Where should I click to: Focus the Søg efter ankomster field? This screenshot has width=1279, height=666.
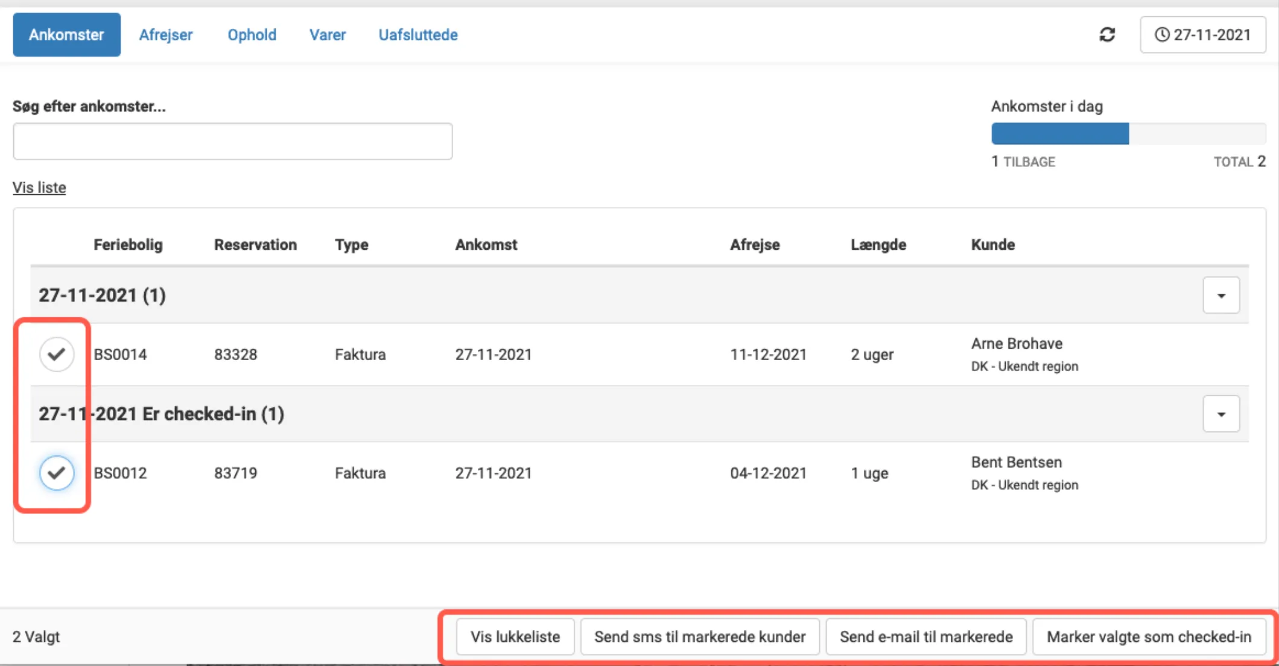pyautogui.click(x=232, y=142)
